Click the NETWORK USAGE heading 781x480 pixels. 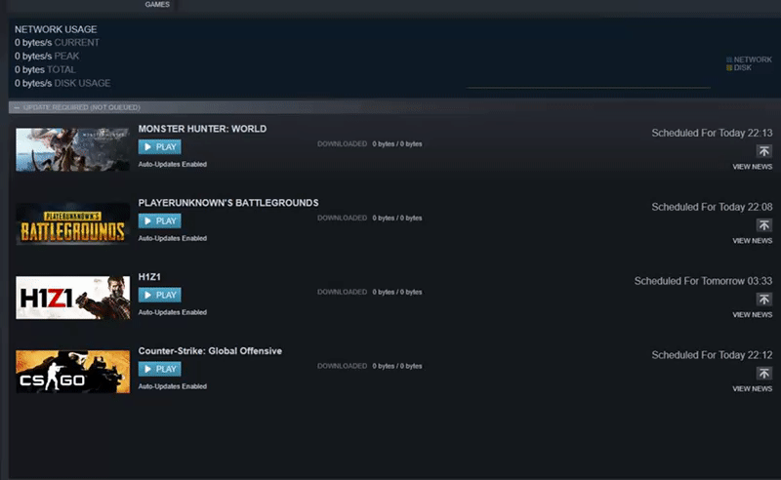[56, 29]
